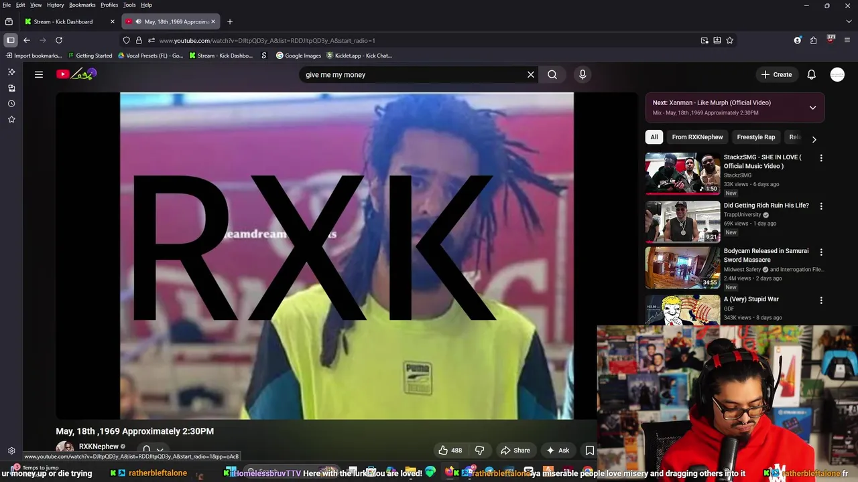Expand the Next mix playlist chevron
Image resolution: width=858 pixels, height=482 pixels.
812,107
